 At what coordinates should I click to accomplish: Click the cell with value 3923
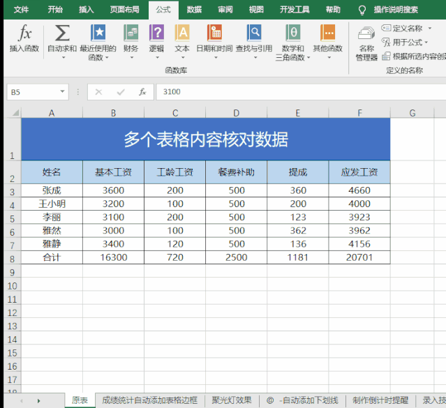point(359,217)
